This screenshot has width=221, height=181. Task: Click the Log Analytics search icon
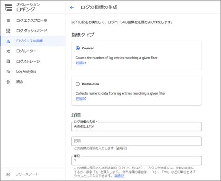pos(8,71)
